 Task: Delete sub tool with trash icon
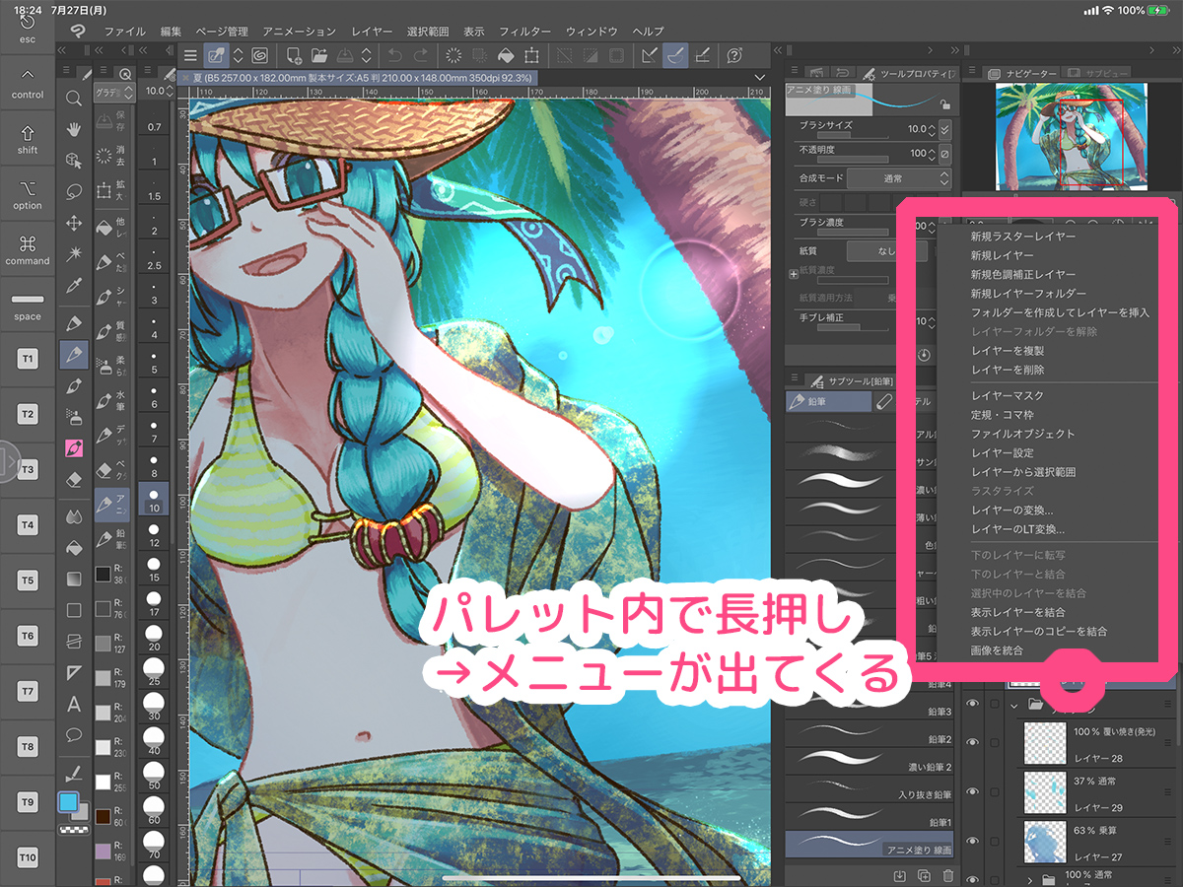(948, 875)
